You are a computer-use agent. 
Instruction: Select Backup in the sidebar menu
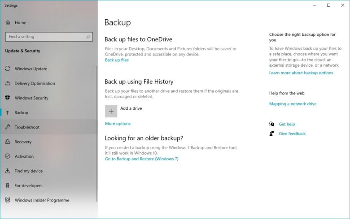tap(21, 113)
